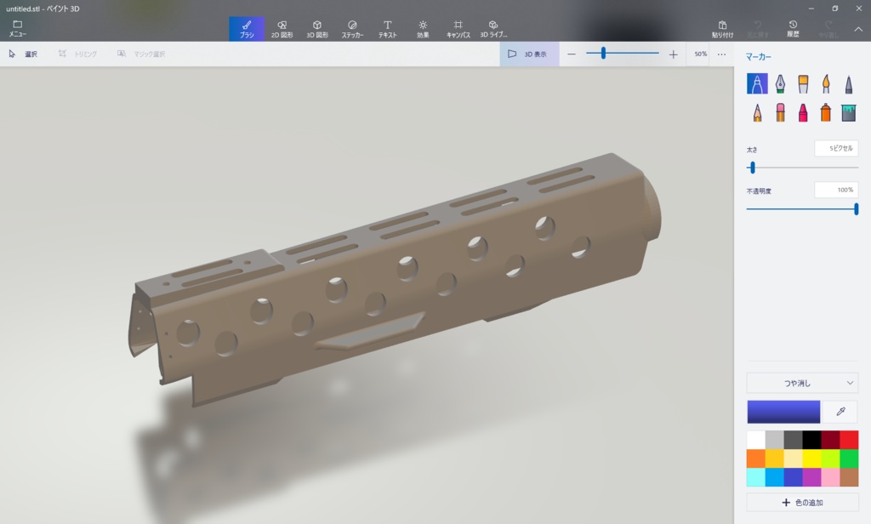Select the Crayon brush
Viewport: 871px width, 524px height.
click(803, 112)
